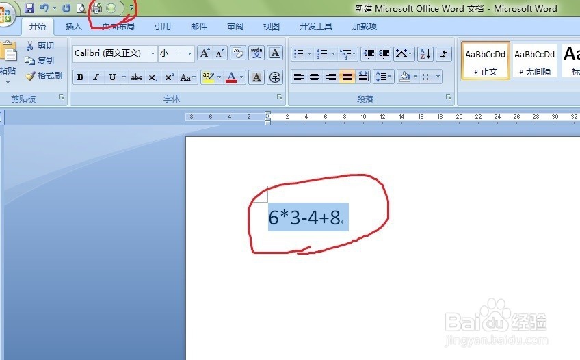Click the Redo icon in quick access toolbar
This screenshot has width=580, height=360.
(x=66, y=8)
